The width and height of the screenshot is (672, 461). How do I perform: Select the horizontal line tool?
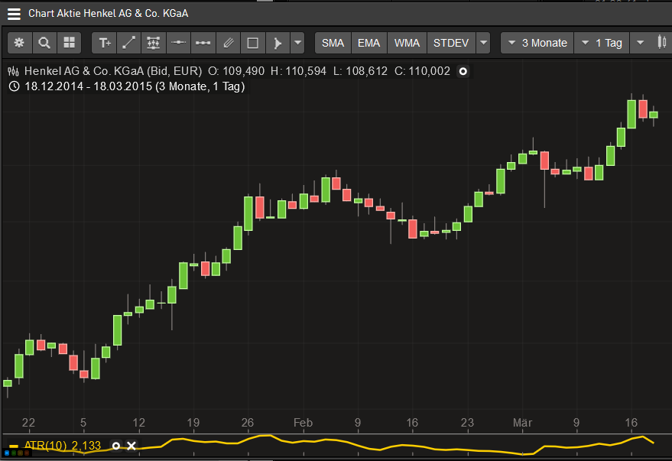tap(178, 43)
